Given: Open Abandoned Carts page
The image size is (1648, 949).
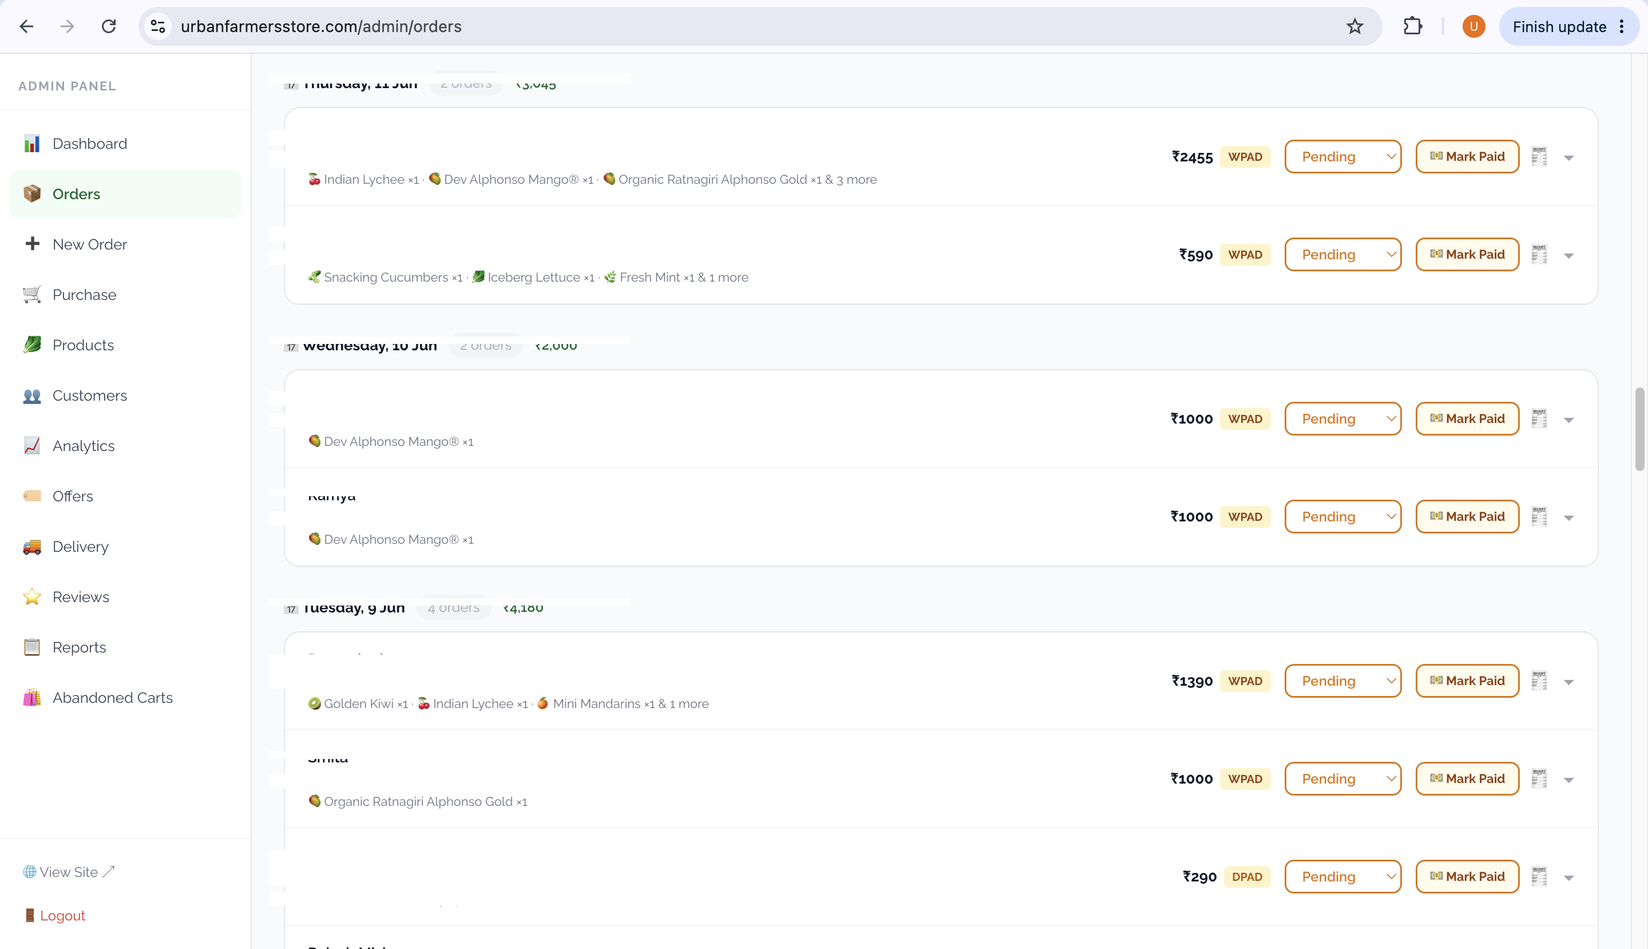Looking at the screenshot, I should click(x=125, y=697).
